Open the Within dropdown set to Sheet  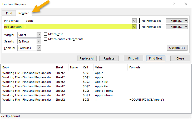(39, 35)
